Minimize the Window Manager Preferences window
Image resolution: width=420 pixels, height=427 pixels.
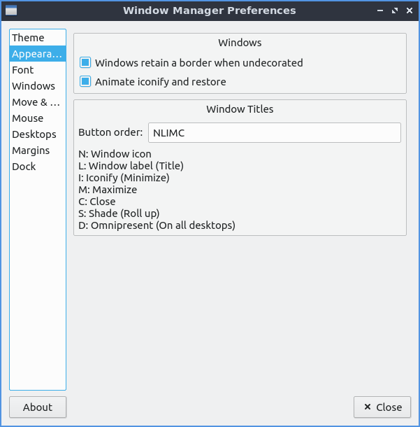pos(381,10)
